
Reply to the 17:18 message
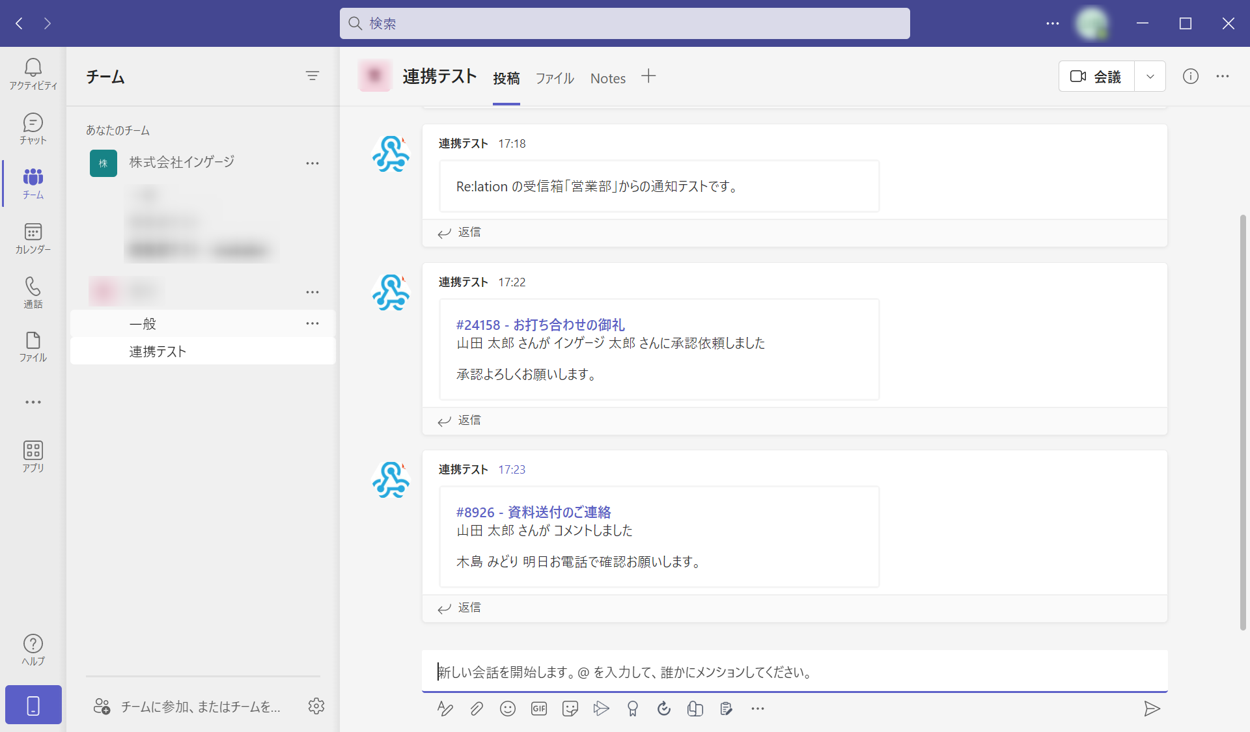tap(460, 232)
